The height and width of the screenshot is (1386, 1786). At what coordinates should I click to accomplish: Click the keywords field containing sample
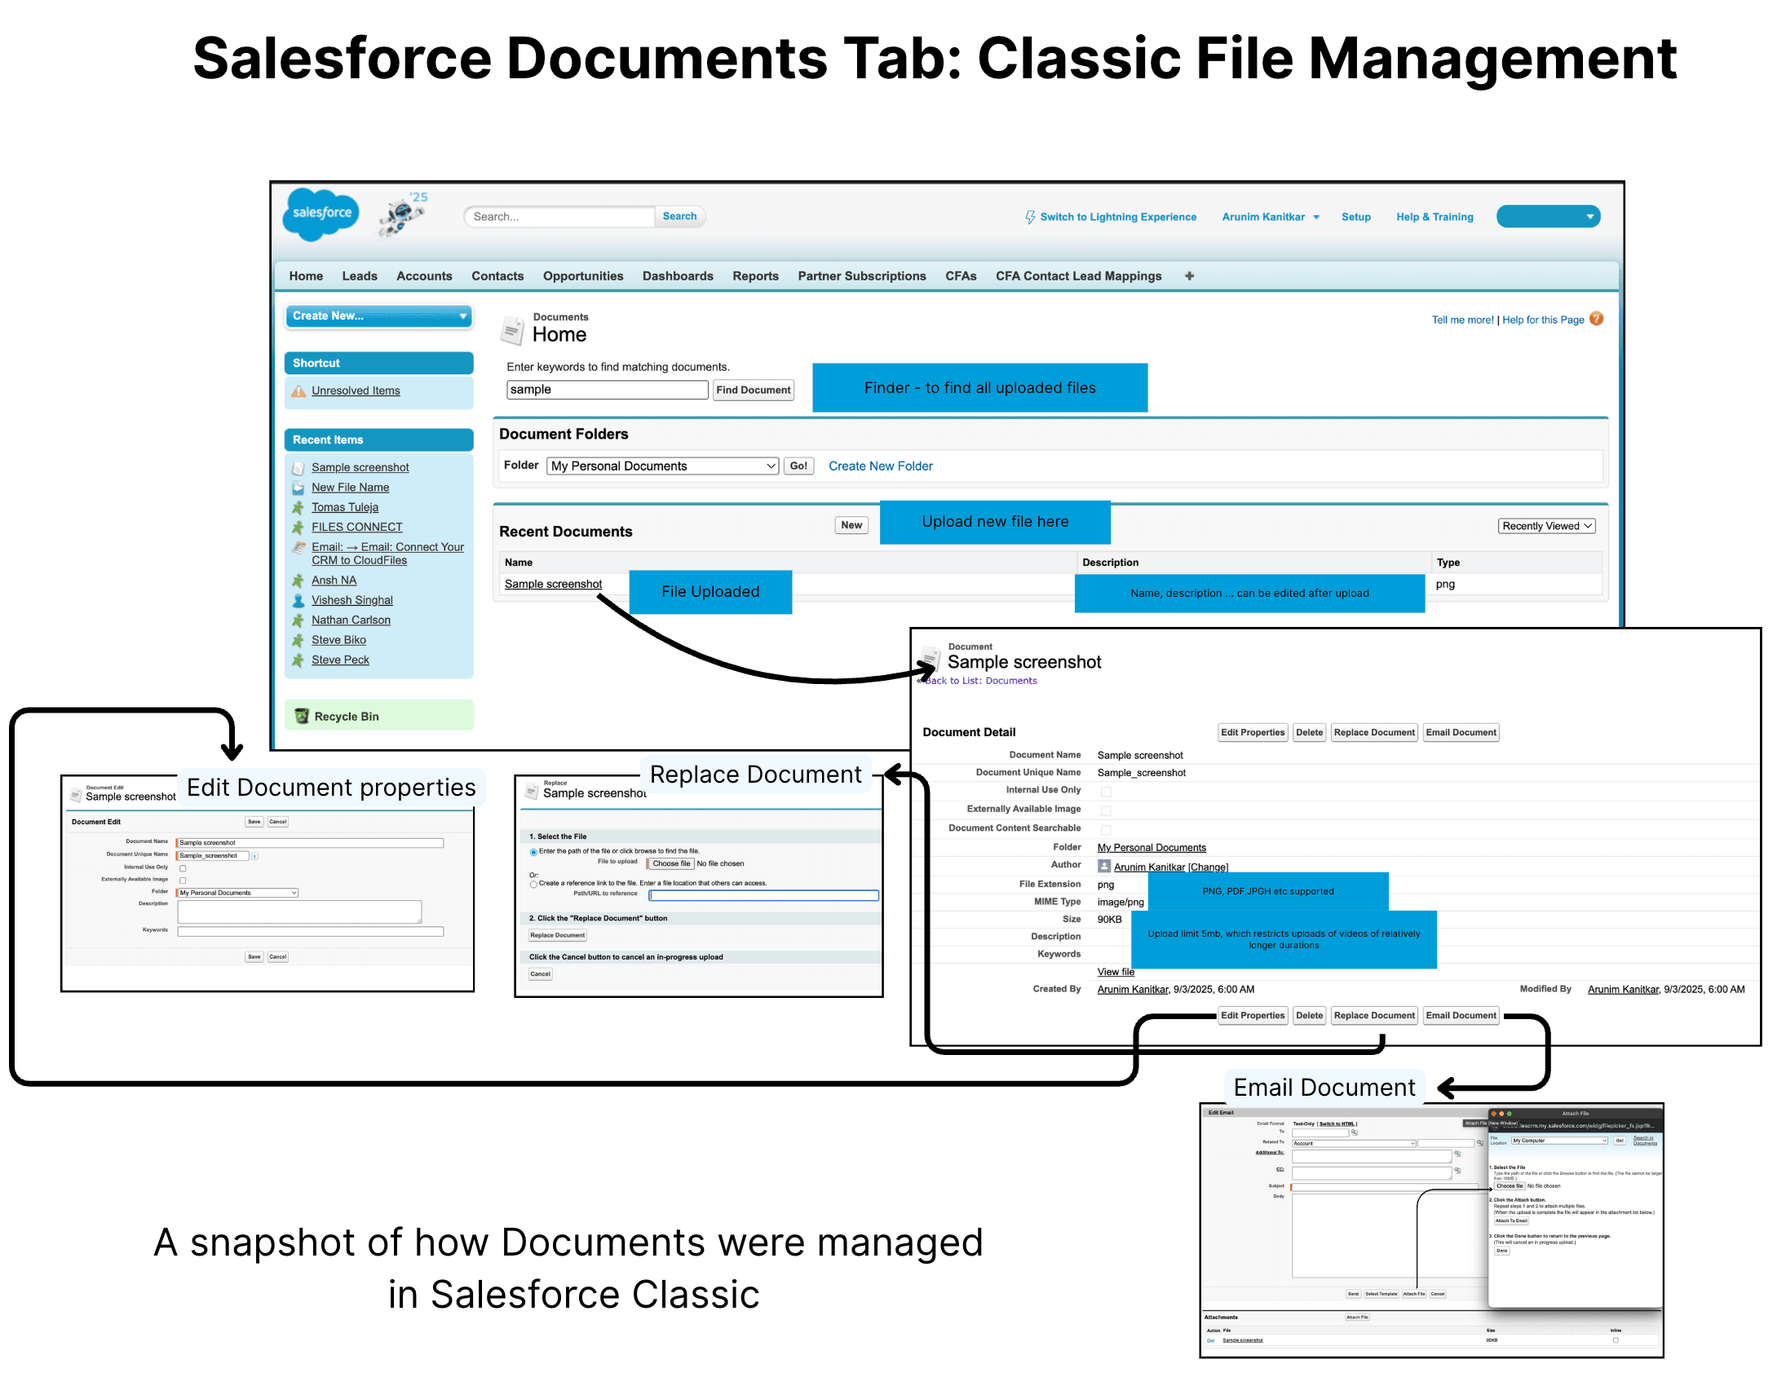coord(608,390)
